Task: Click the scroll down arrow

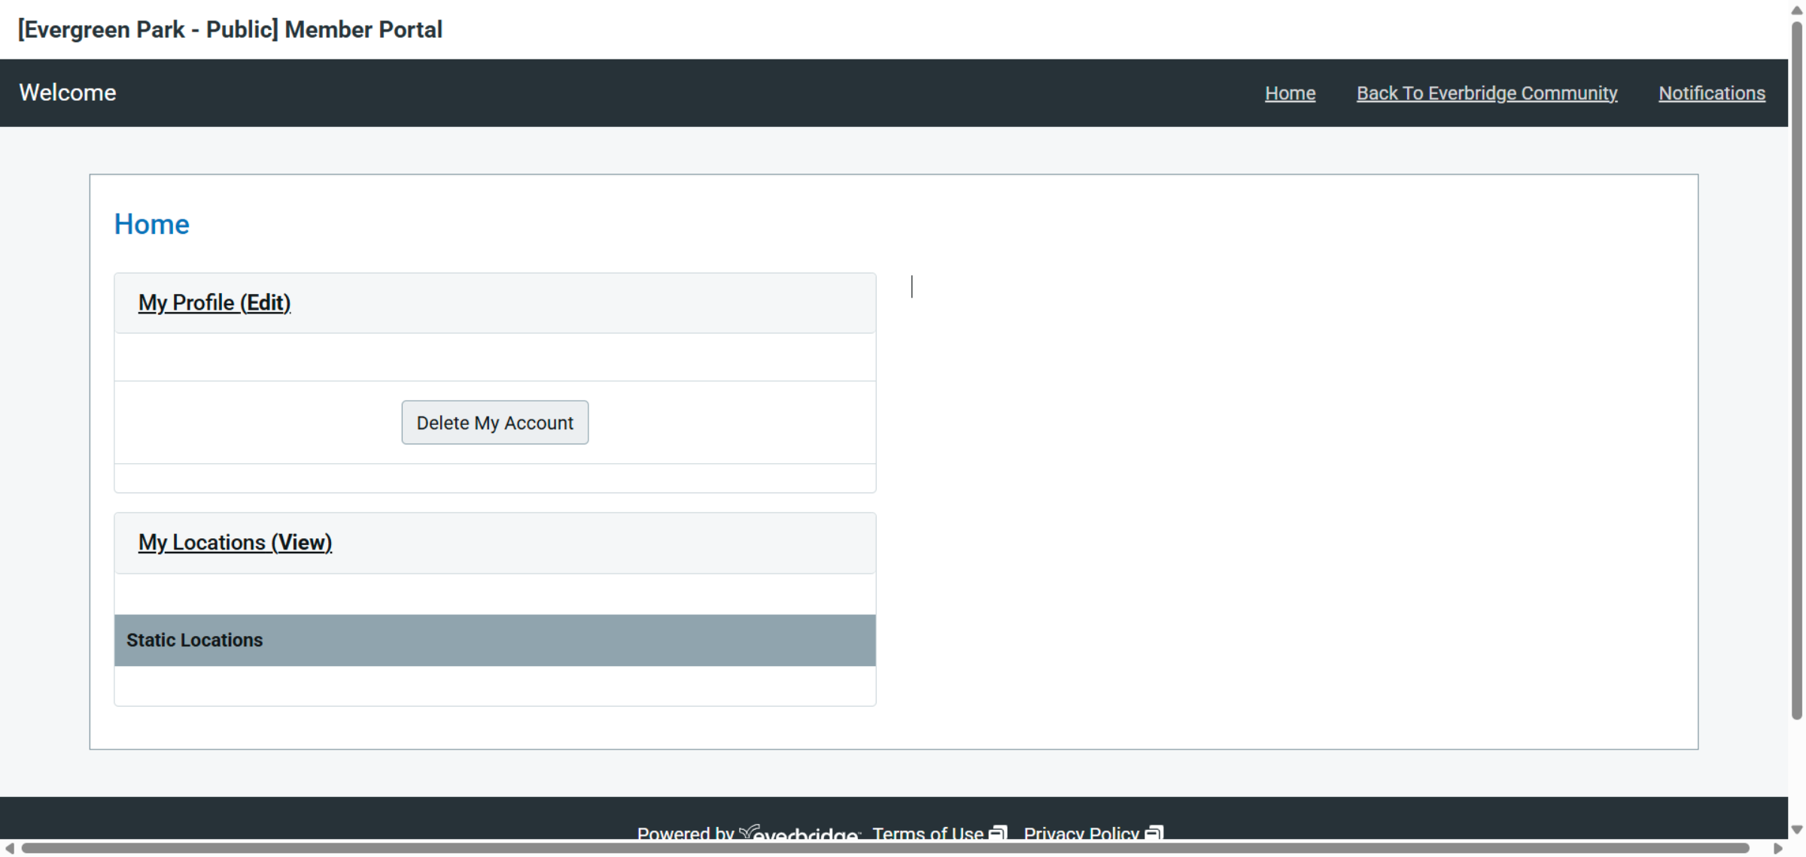Action: pyautogui.click(x=1797, y=830)
